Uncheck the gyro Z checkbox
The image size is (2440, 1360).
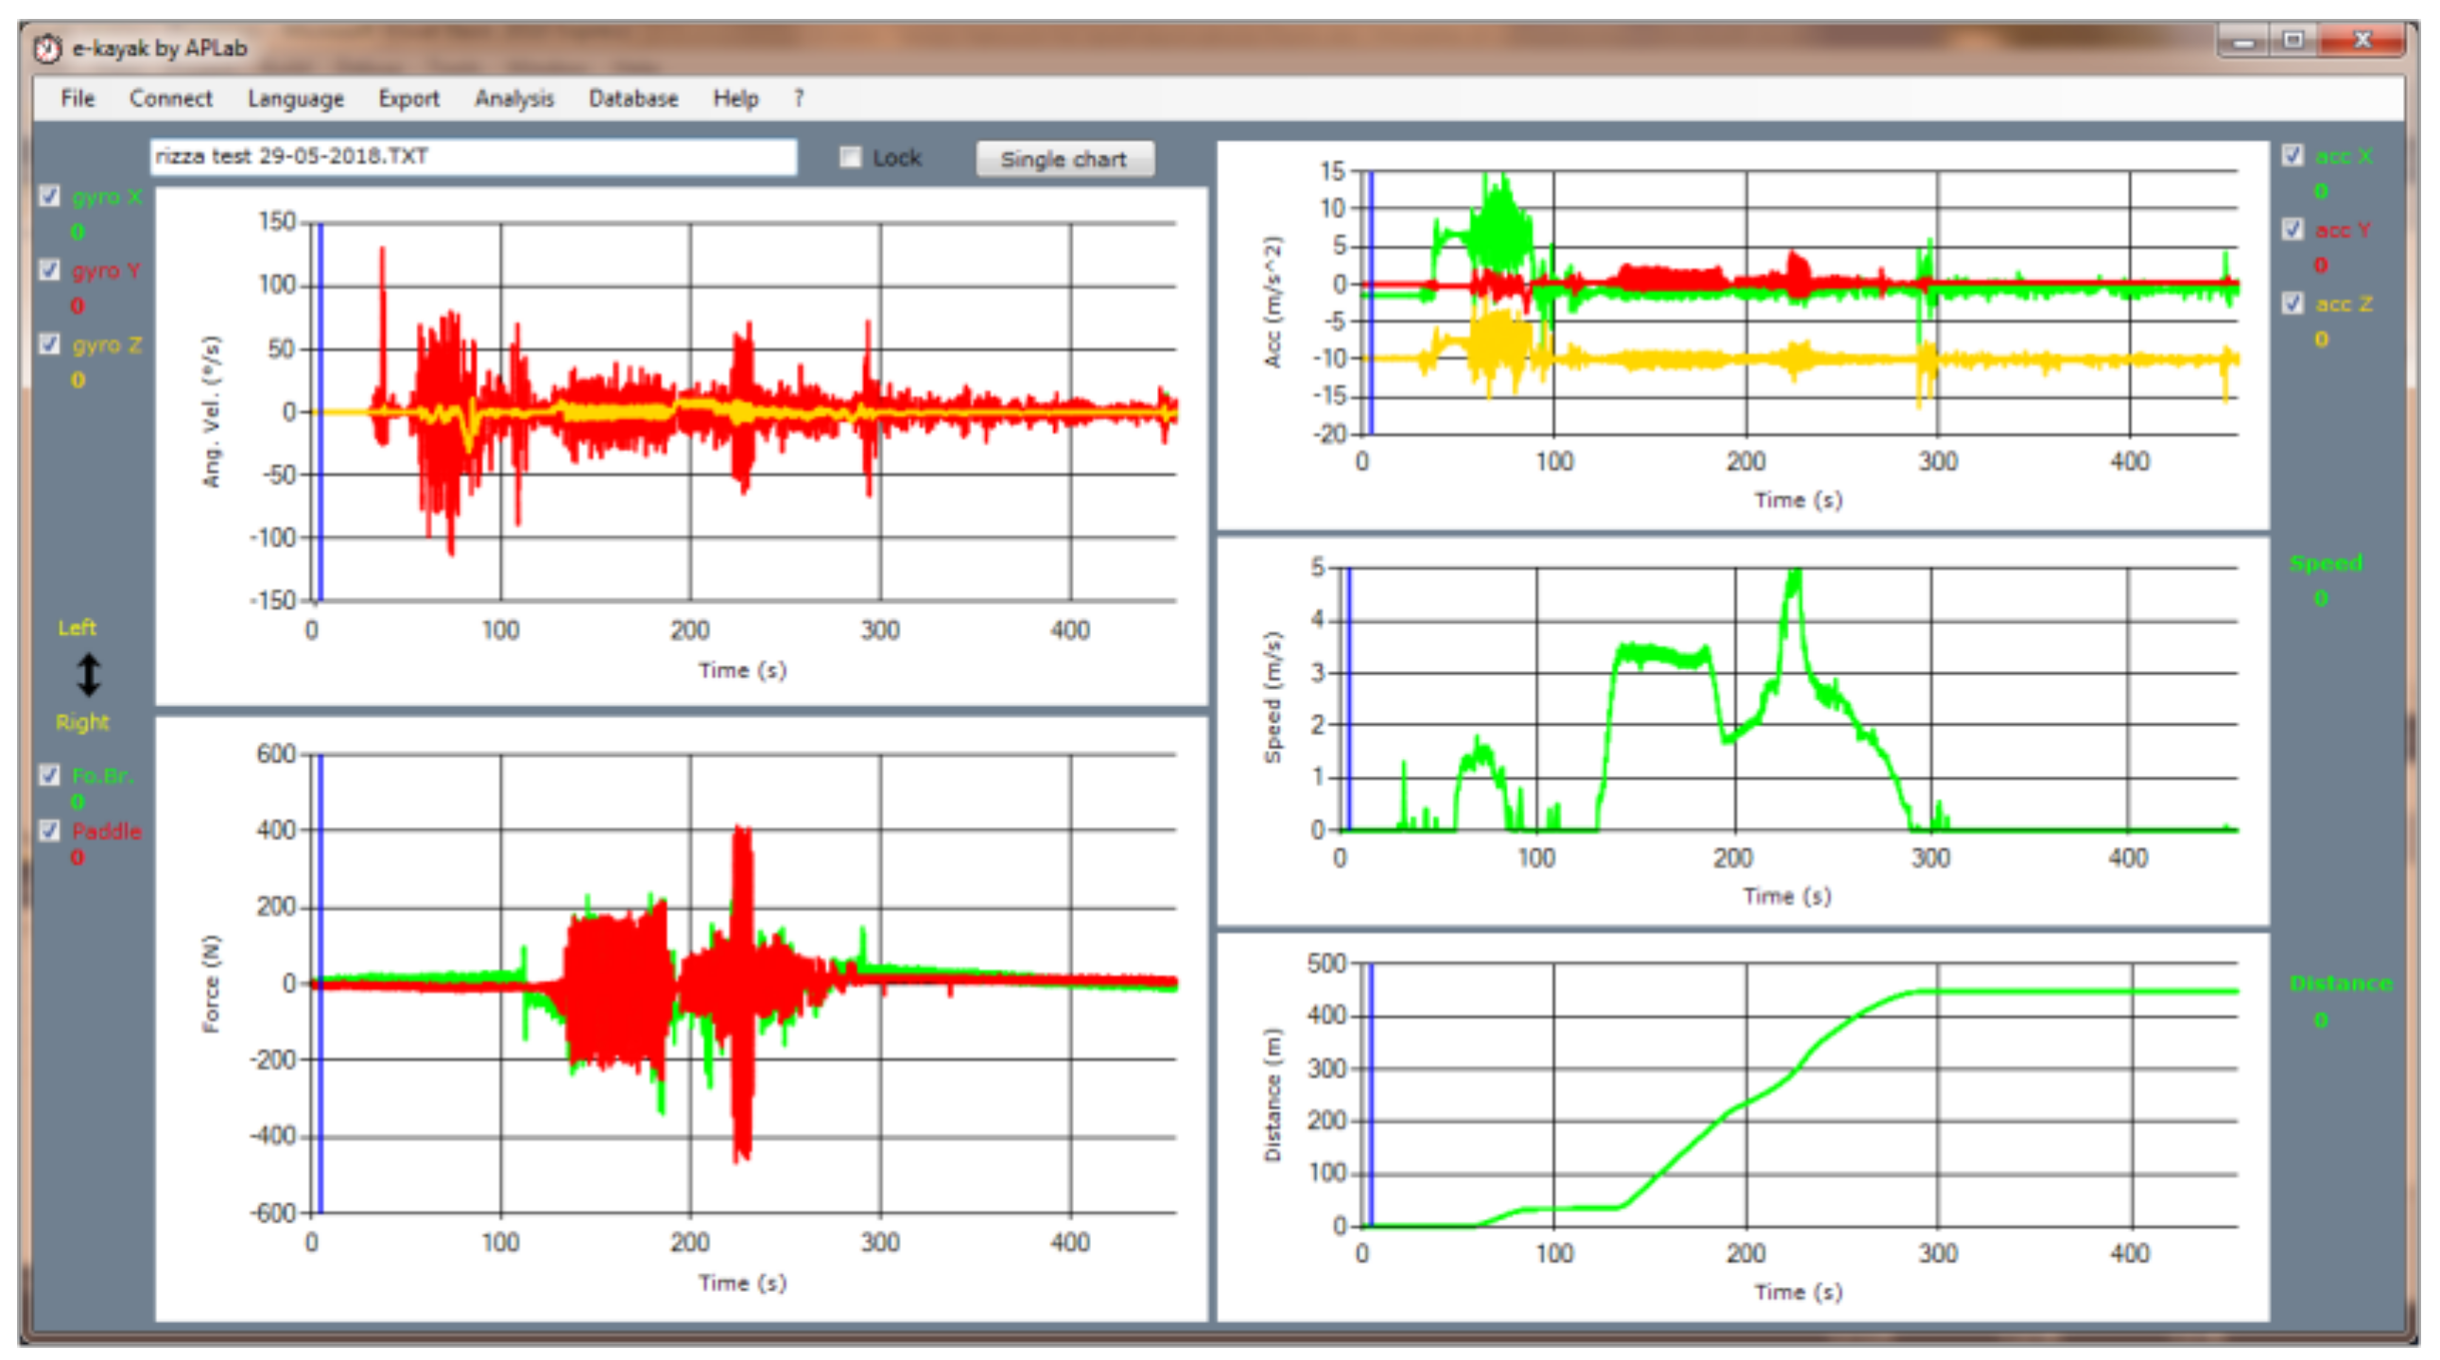pos(50,344)
